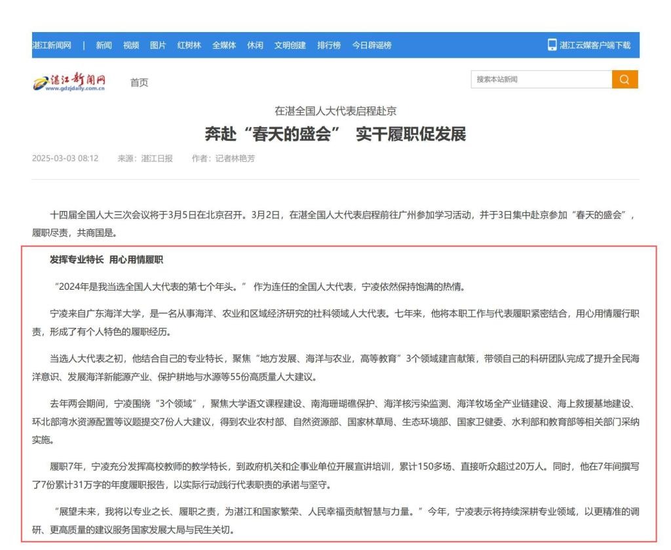Select 红树林 in the navigation bar
Viewport: 671px width, 550px height.
click(189, 45)
